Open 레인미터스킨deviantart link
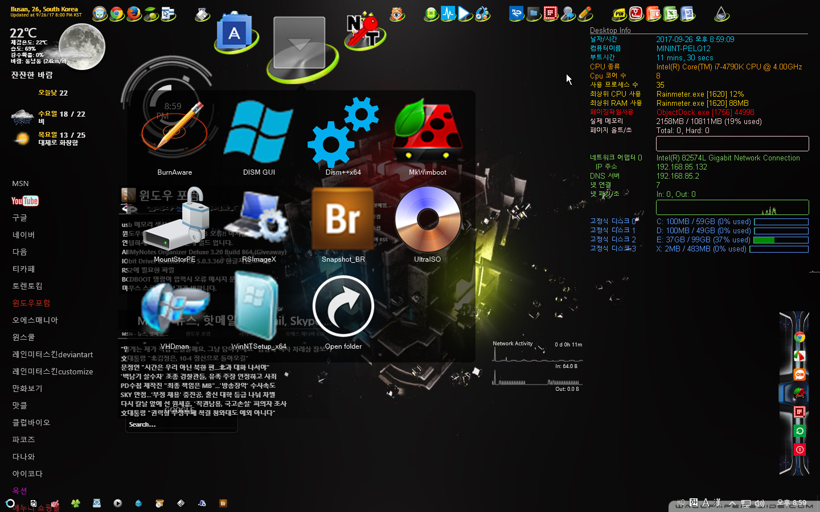The image size is (820, 512). click(x=52, y=354)
